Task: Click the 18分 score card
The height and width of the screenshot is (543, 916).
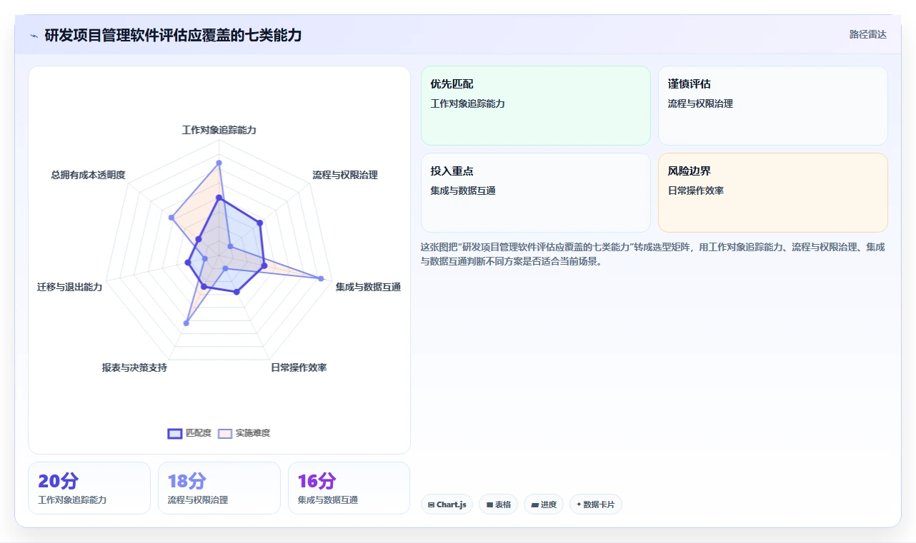Action: (219, 488)
